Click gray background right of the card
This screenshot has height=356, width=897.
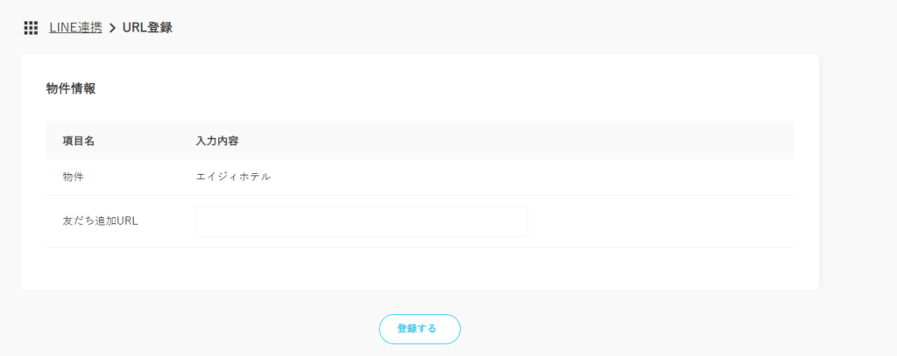[x=857, y=175]
